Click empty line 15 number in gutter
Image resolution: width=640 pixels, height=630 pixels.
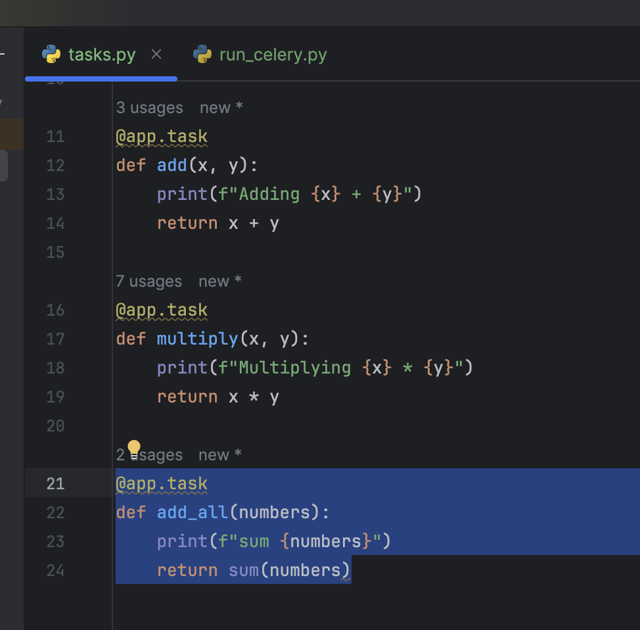(55, 252)
